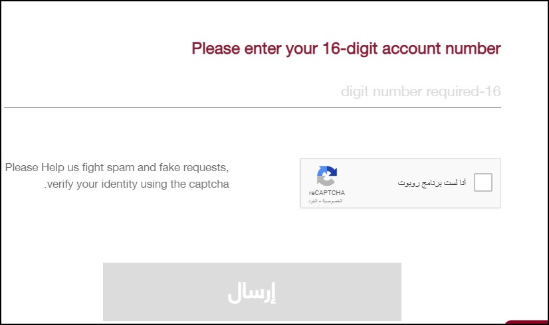Click the reCAPTCHA logo icon
The image size is (549, 325).
coord(326,176)
